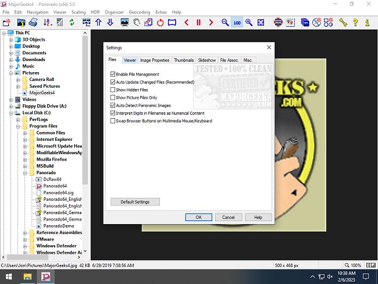378x284 pixels.
Task: Click the 100% zoom indicator in status bar
Action: pos(353,265)
